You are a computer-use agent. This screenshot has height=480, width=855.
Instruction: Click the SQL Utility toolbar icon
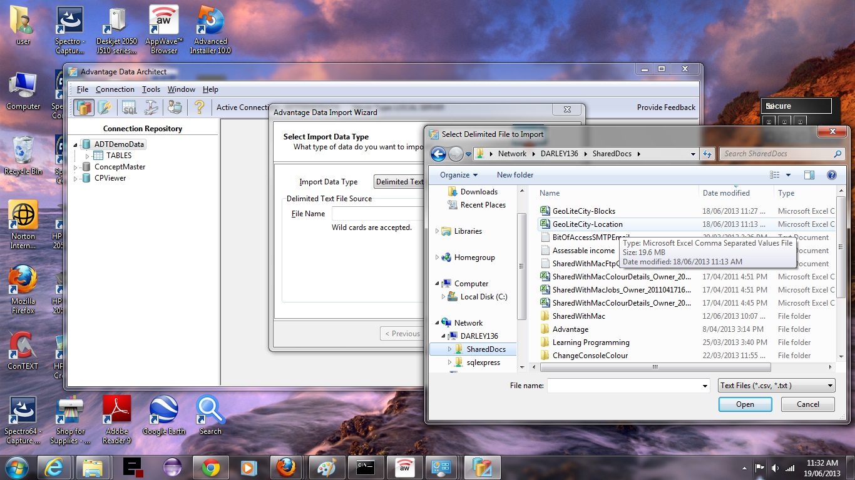point(129,107)
